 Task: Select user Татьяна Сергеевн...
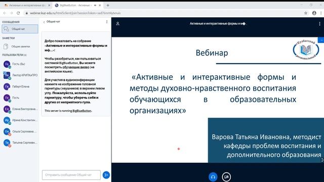[20, 143]
